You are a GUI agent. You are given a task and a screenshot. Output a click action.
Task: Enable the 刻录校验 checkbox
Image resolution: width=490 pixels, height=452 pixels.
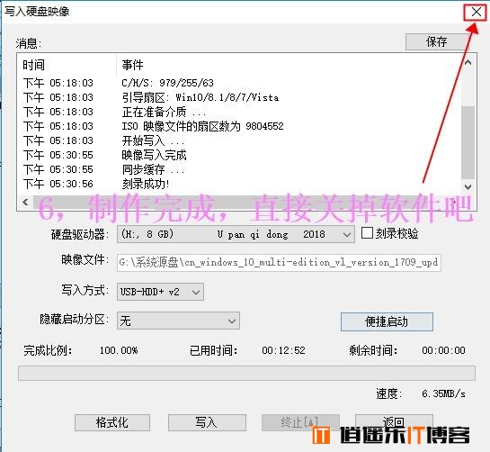tap(367, 233)
